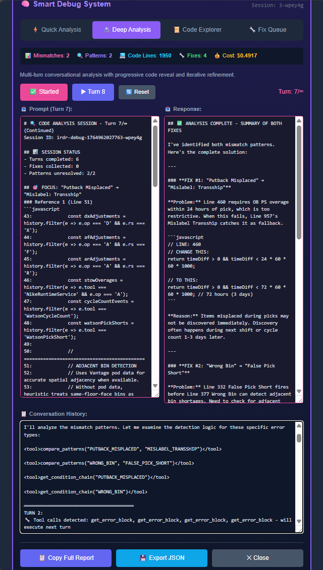This screenshot has width=323, height=570.
Task: Click the Prompt panel scrollbar thumb
Action: pyautogui.click(x=155, y=156)
